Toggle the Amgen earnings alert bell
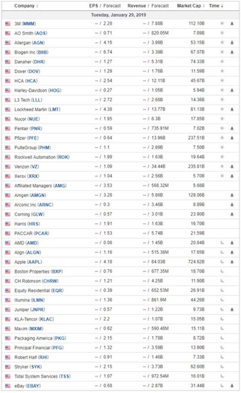Image resolution: width=241 pixels, height=393 pixels. point(232,195)
